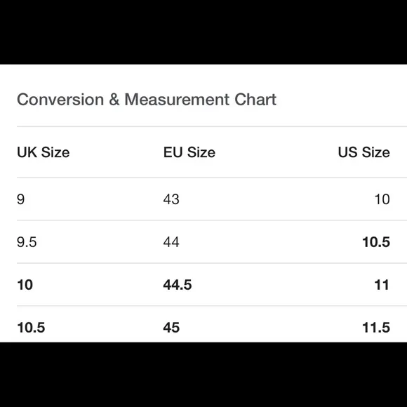Click EU size 45 cell

pyautogui.click(x=171, y=328)
